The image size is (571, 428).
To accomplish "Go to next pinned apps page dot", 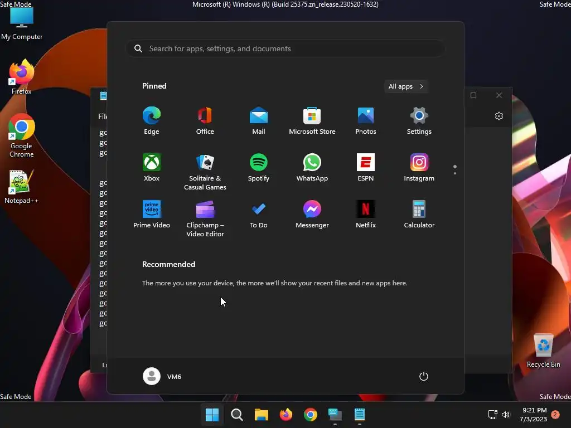I will click(x=455, y=173).
